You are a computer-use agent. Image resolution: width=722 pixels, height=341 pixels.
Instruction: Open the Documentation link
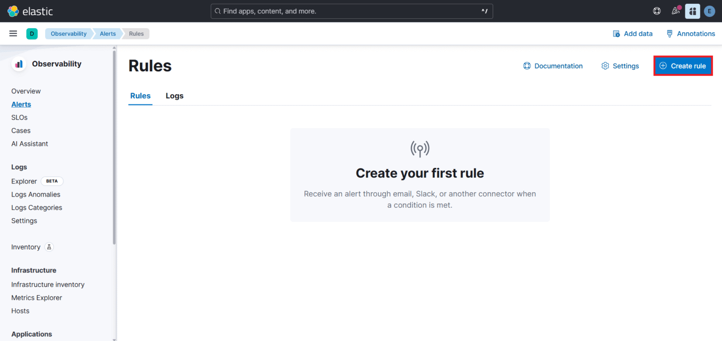(x=553, y=66)
